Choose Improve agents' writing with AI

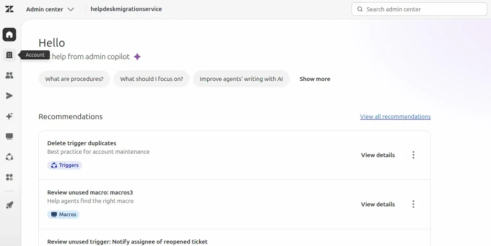click(241, 79)
